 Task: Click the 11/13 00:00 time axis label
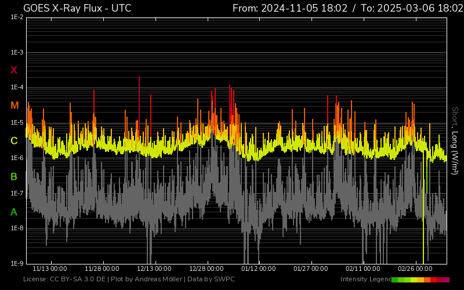49,269
